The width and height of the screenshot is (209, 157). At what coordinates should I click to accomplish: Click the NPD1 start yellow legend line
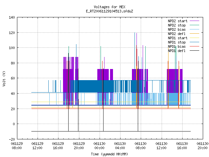(x=194, y=38)
